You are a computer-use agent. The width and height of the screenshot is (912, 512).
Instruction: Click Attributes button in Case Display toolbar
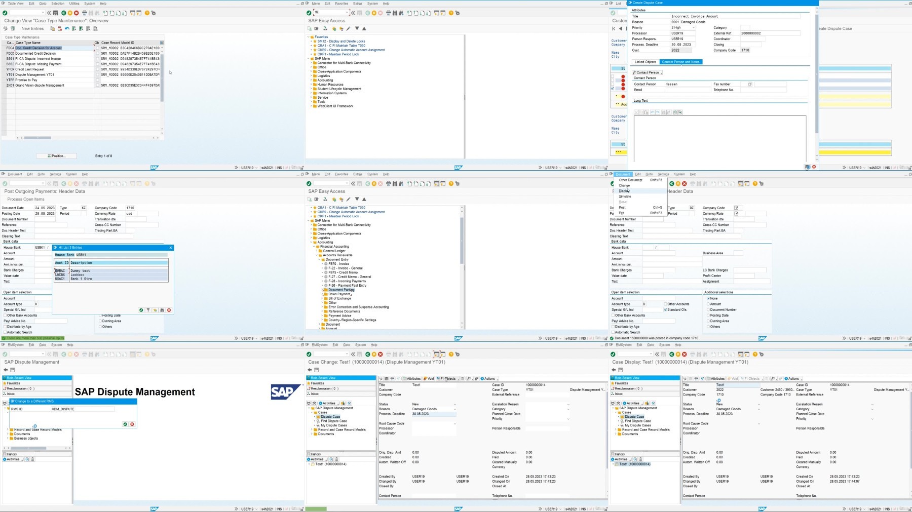(x=716, y=378)
